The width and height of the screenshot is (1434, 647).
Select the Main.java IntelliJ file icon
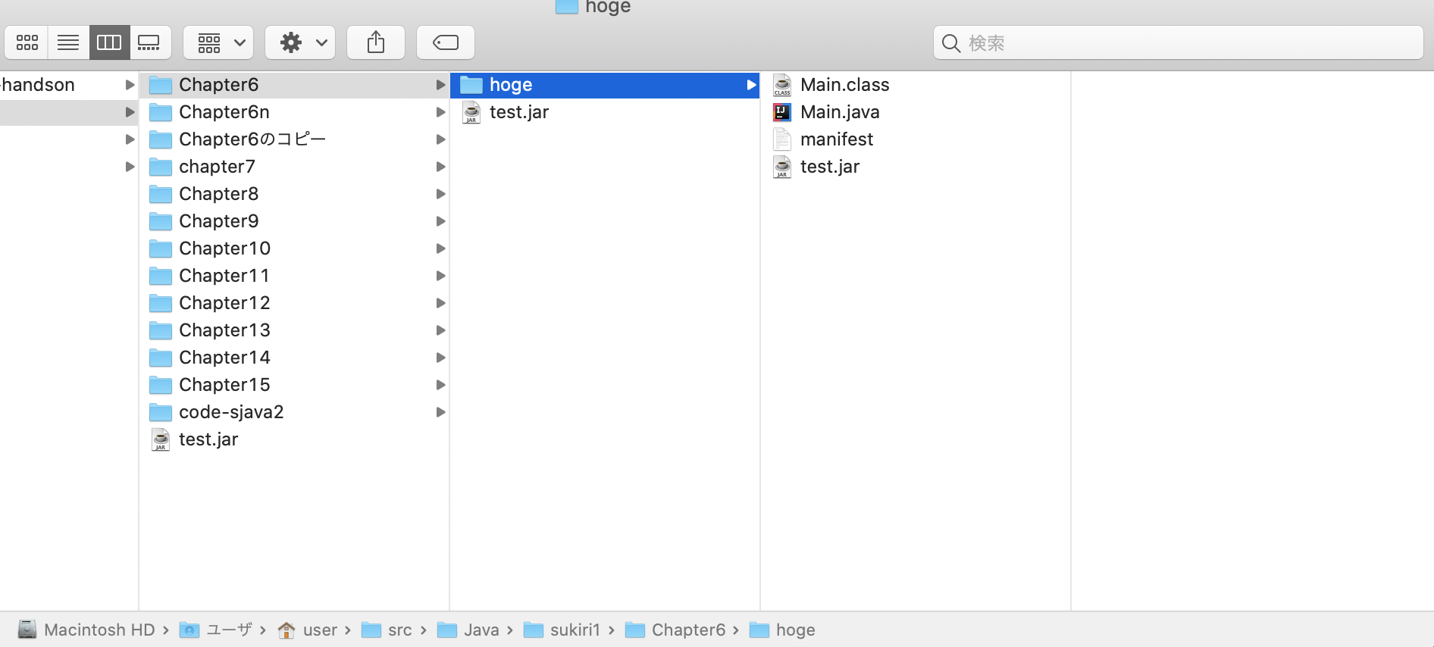click(x=782, y=112)
